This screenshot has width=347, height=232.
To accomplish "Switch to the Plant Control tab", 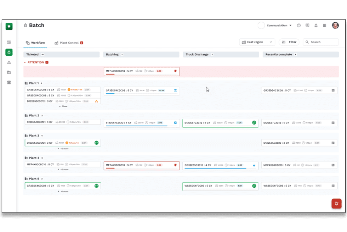I will (x=69, y=43).
